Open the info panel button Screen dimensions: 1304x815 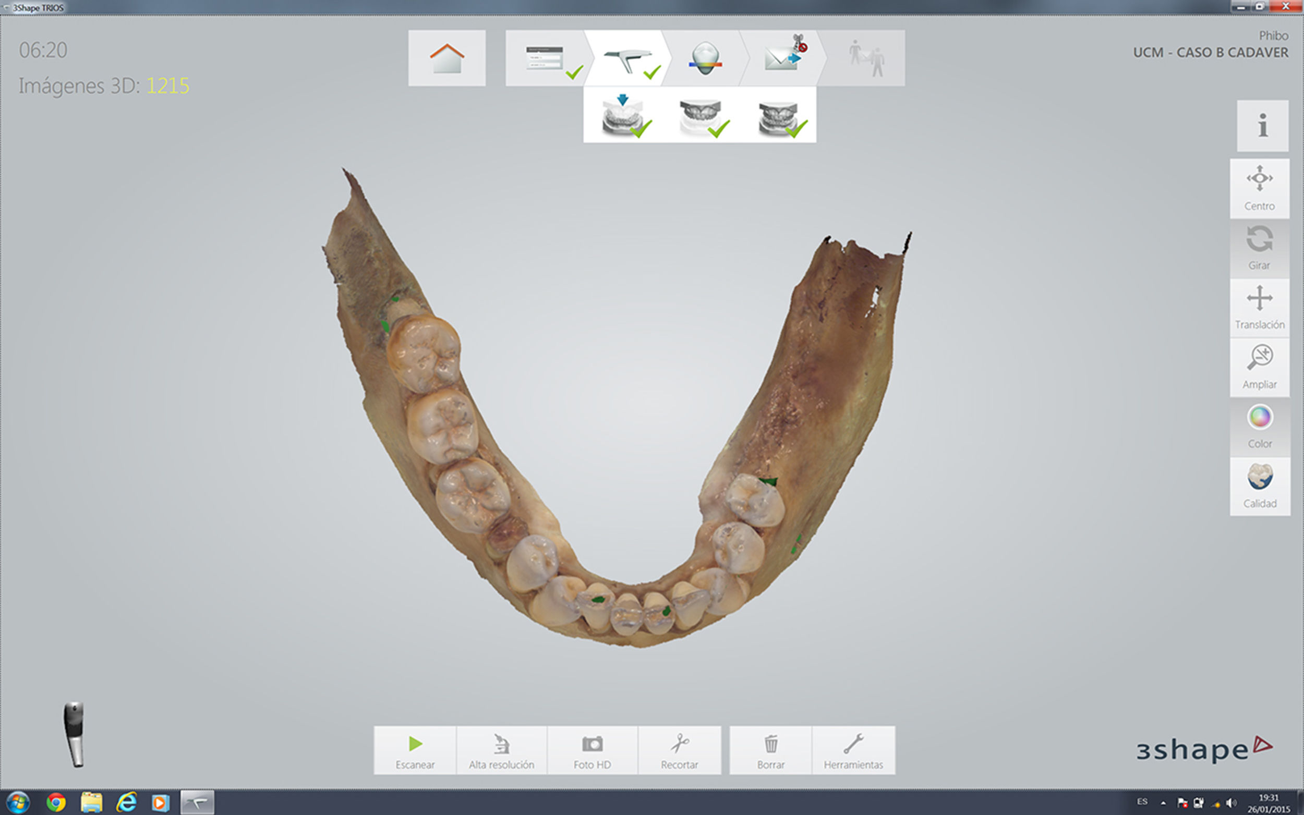click(x=1262, y=126)
